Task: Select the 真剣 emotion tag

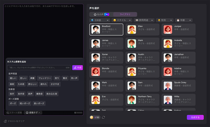Action: coord(12,84)
